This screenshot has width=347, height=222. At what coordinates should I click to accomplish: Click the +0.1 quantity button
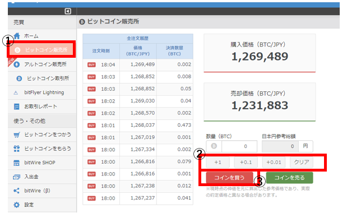246,163
